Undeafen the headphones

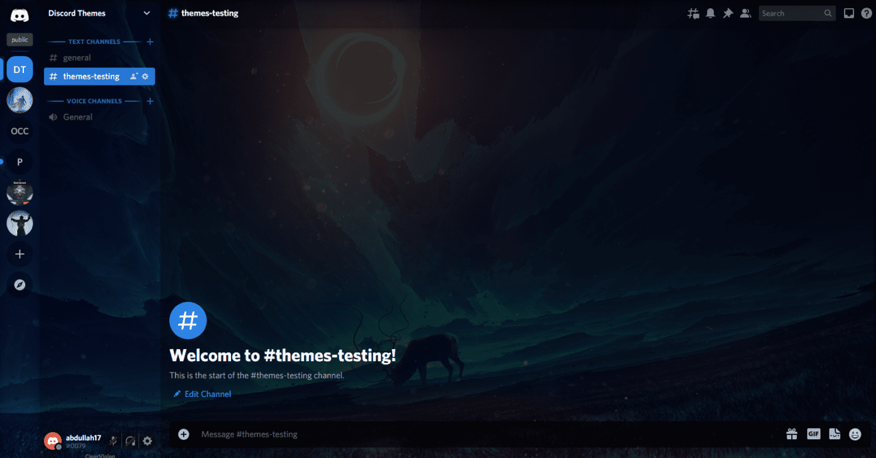[x=130, y=441]
